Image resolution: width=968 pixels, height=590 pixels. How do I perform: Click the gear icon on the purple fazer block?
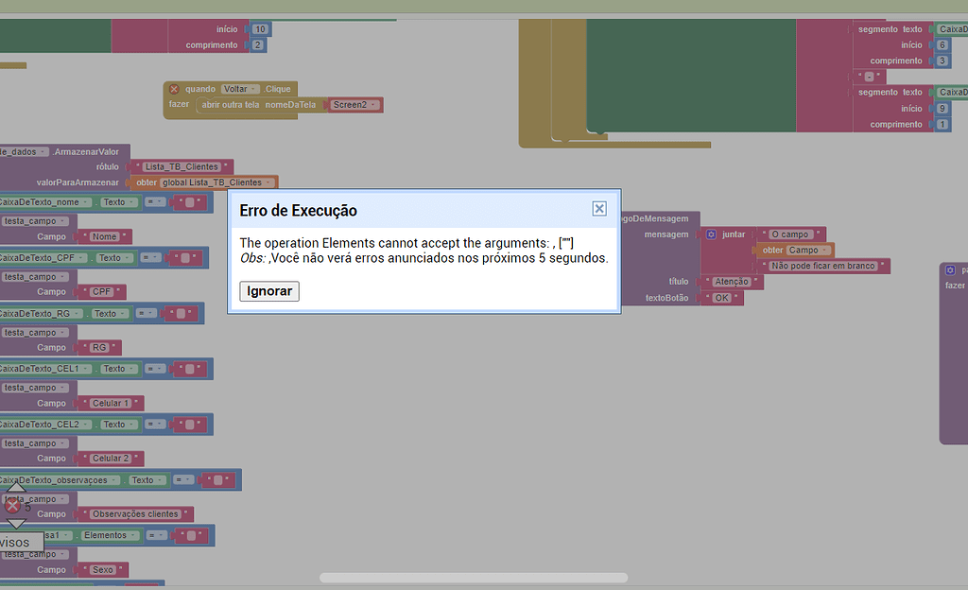coord(949,270)
